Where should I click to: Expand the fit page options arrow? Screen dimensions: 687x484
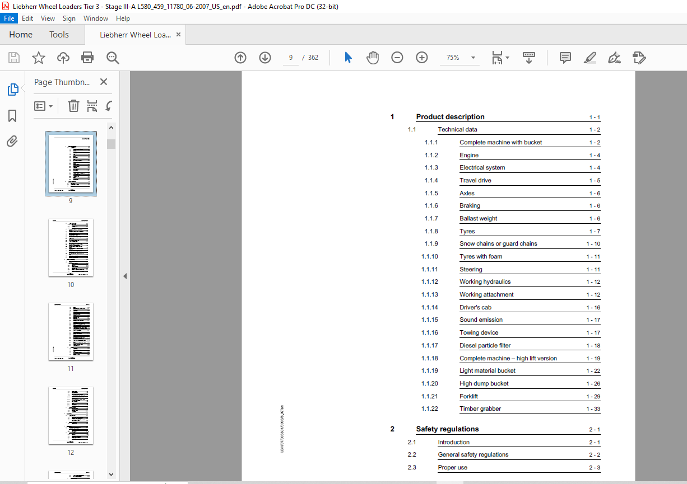click(507, 58)
